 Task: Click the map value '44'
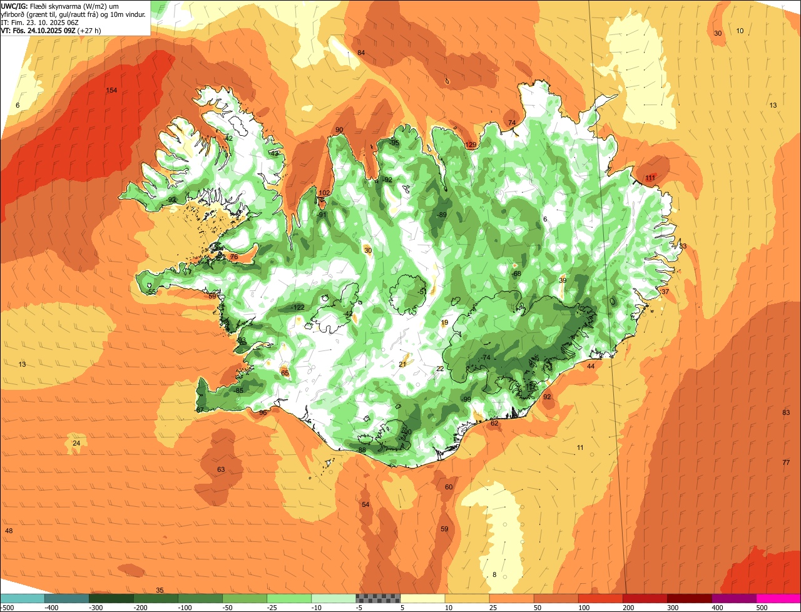click(591, 366)
